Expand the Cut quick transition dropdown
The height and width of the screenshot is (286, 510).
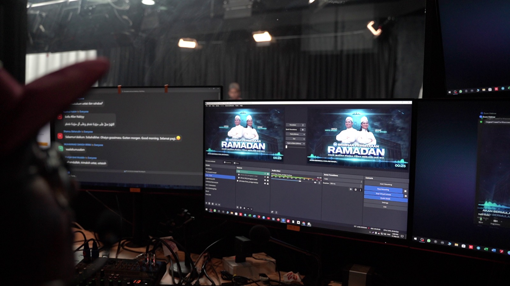click(x=295, y=139)
